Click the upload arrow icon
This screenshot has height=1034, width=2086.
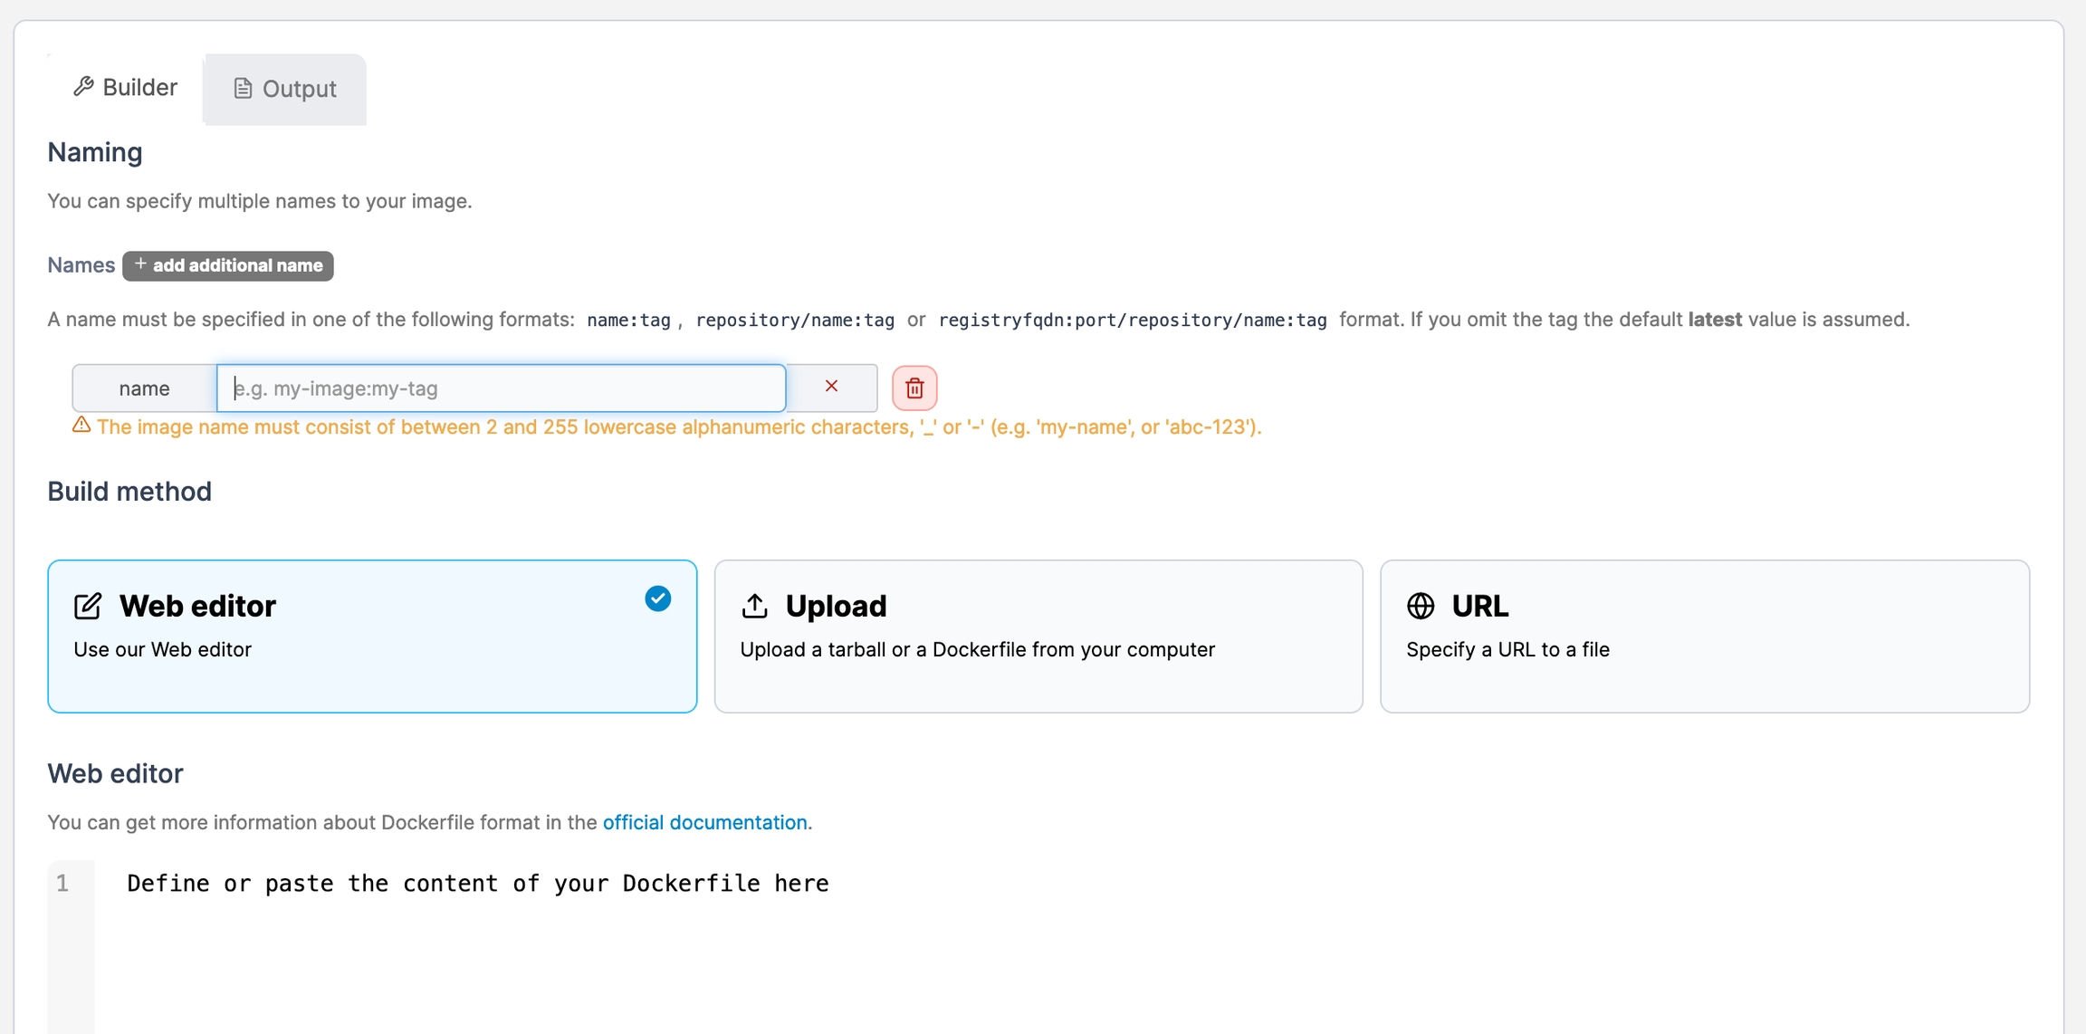[x=754, y=606]
